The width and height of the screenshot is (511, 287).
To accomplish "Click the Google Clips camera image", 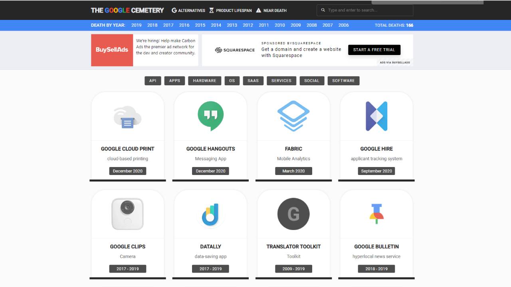I will click(x=127, y=214).
